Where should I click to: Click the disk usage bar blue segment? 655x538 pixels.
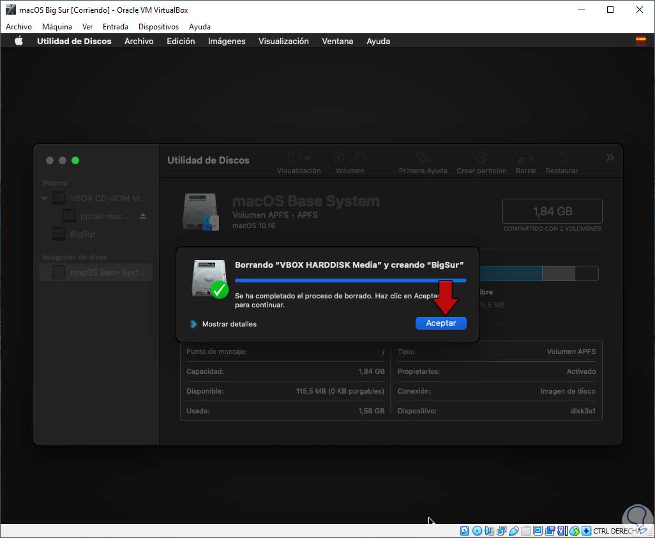511,273
